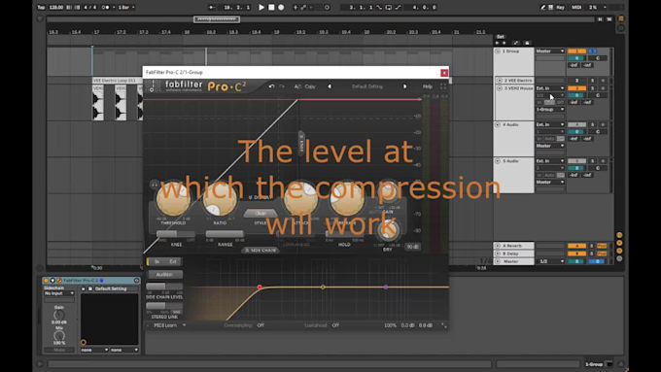Toggle the Lookahead Off setting in footer
Image resolution: width=661 pixels, height=372 pixels.
(x=335, y=325)
